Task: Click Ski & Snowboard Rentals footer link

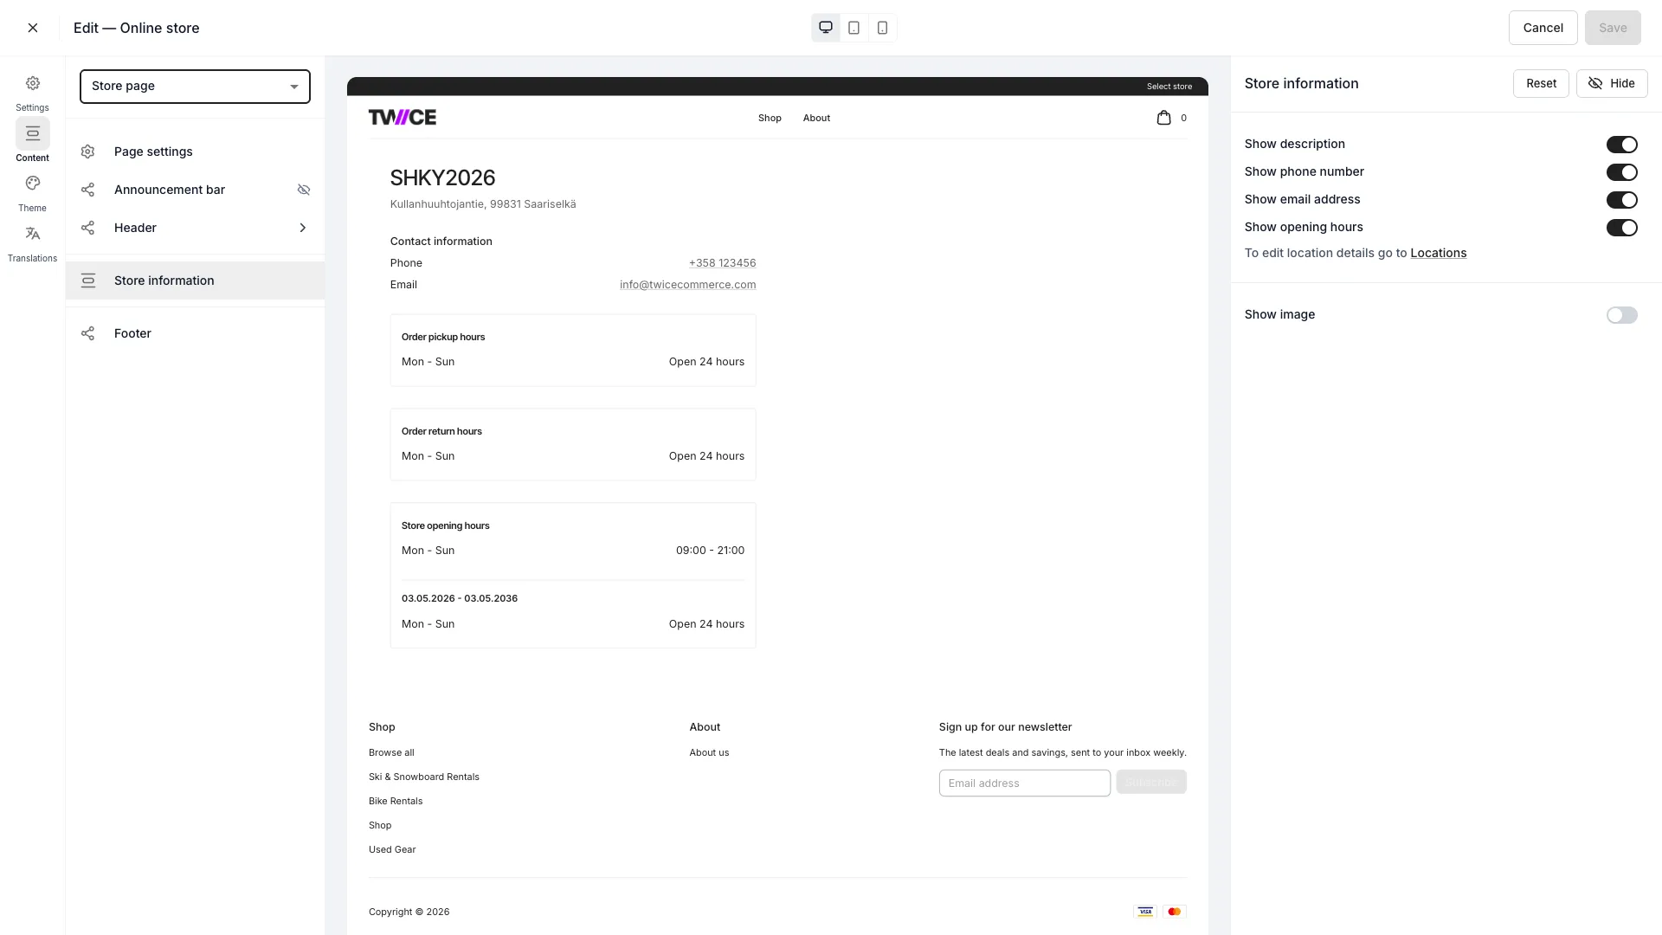Action: tap(423, 777)
